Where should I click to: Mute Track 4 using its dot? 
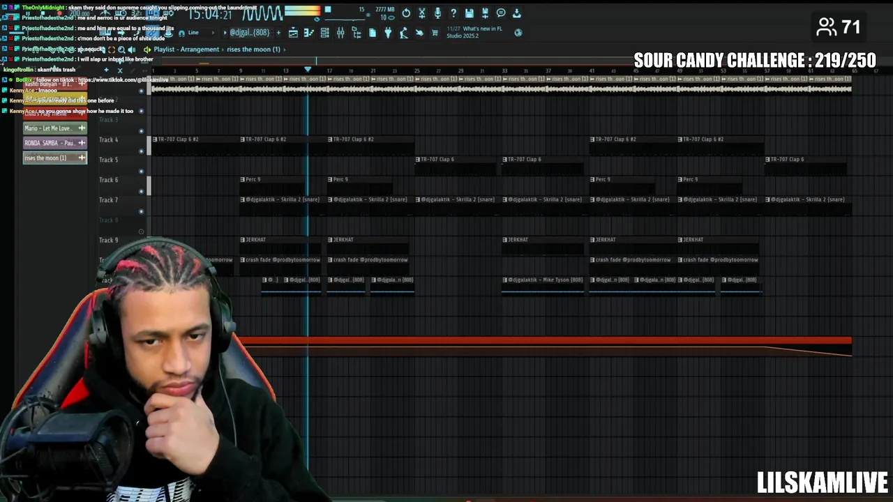(141, 151)
